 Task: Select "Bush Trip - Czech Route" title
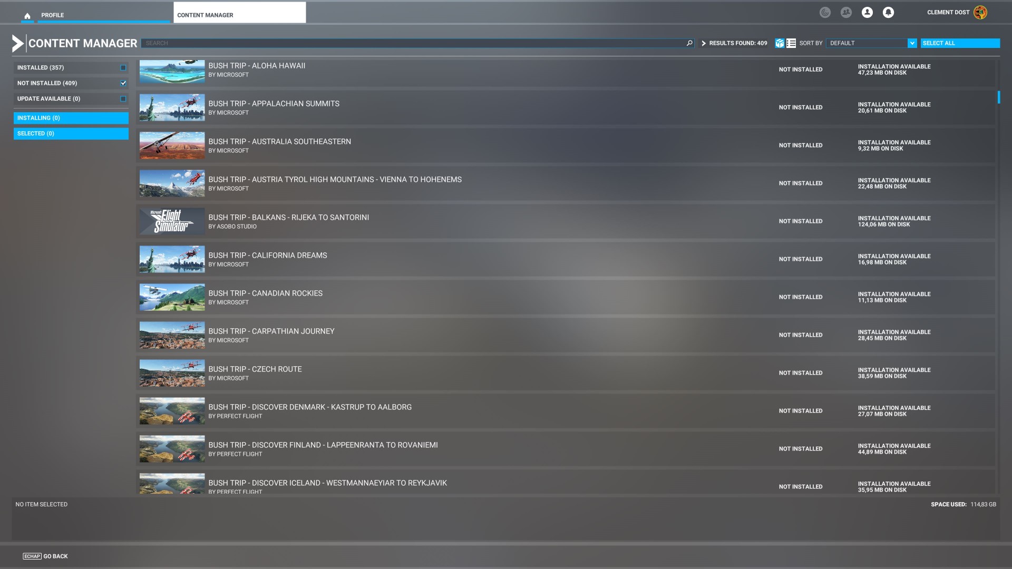pyautogui.click(x=255, y=369)
